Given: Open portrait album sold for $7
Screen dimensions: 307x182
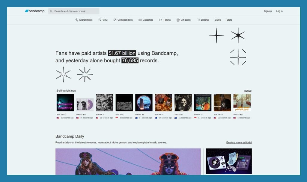Looking at the screenshot, I should click(x=183, y=103).
